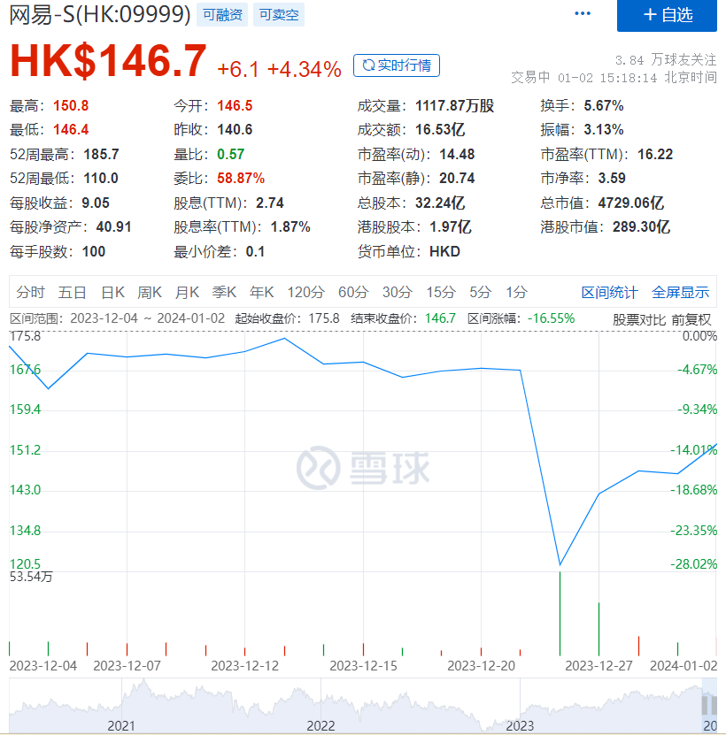
Task: Select the 周K chart tab
Action: point(150,292)
